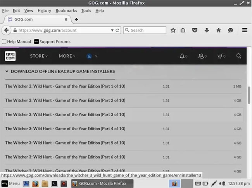Open the Menu button in the taskbar

click(10, 183)
